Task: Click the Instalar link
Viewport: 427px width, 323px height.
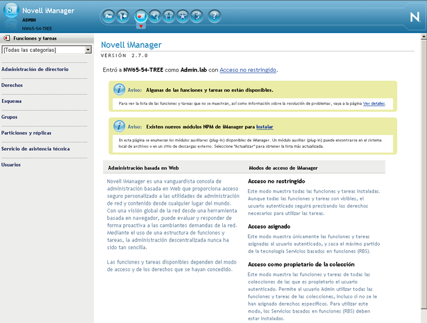Action: pos(265,127)
